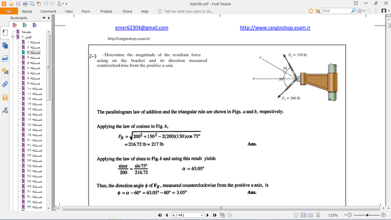
Task: Jump to the first page button
Action: (x=160, y=215)
